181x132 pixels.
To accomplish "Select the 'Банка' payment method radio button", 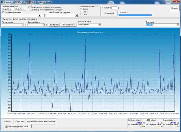I will click(81, 12).
